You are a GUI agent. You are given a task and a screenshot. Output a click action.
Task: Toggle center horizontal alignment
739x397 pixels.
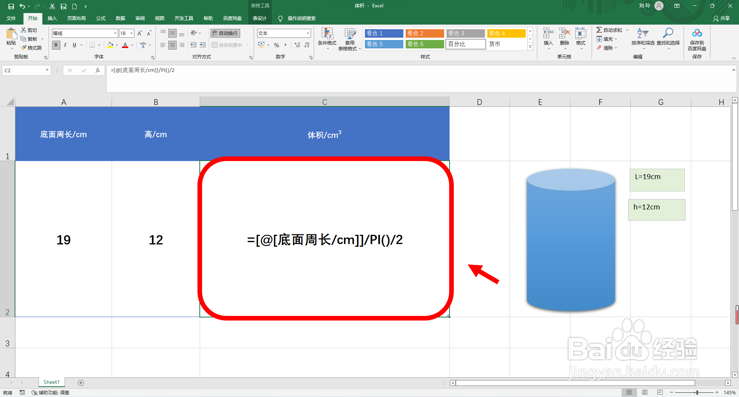(x=172, y=45)
